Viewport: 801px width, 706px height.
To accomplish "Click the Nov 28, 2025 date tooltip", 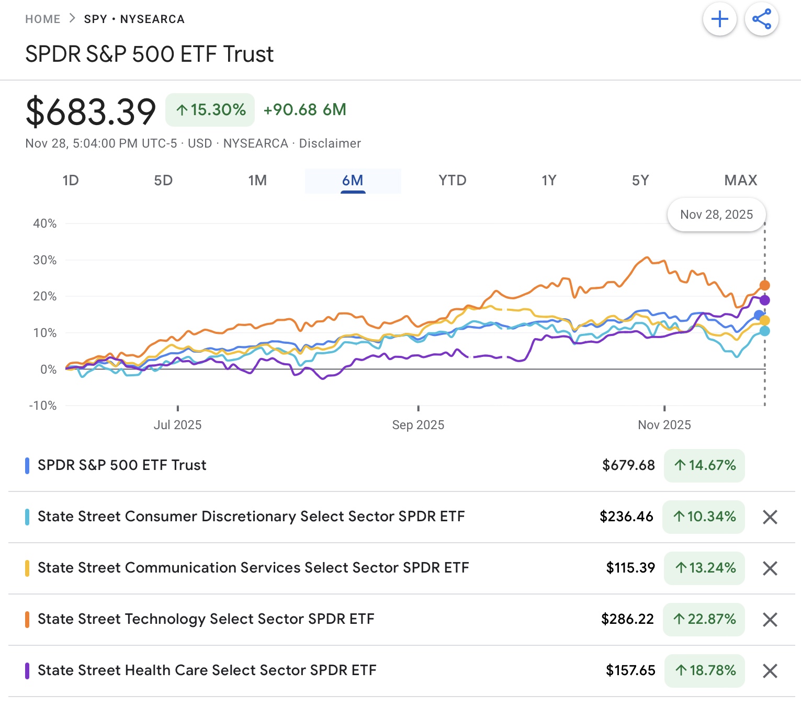I will click(x=716, y=215).
